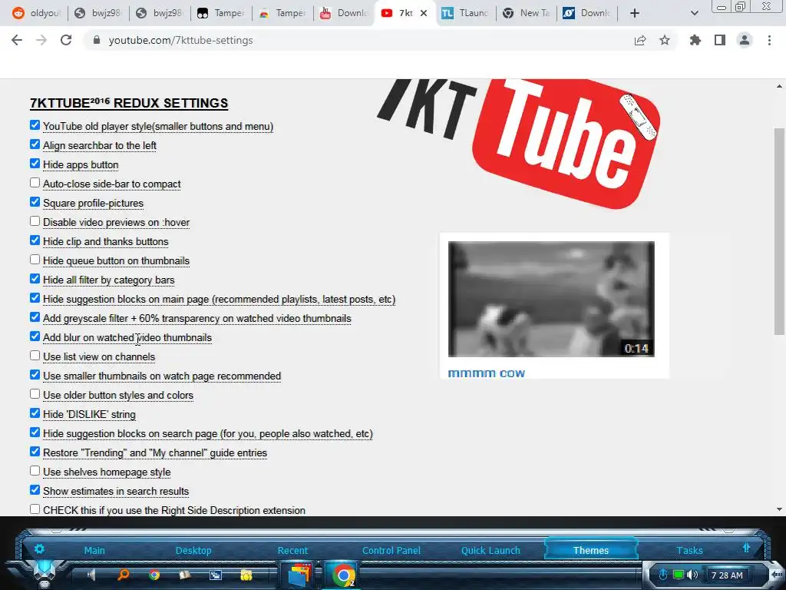Image resolution: width=786 pixels, height=590 pixels.
Task: Uncheck Hide clip and thanks buttons
Action: [x=35, y=240]
